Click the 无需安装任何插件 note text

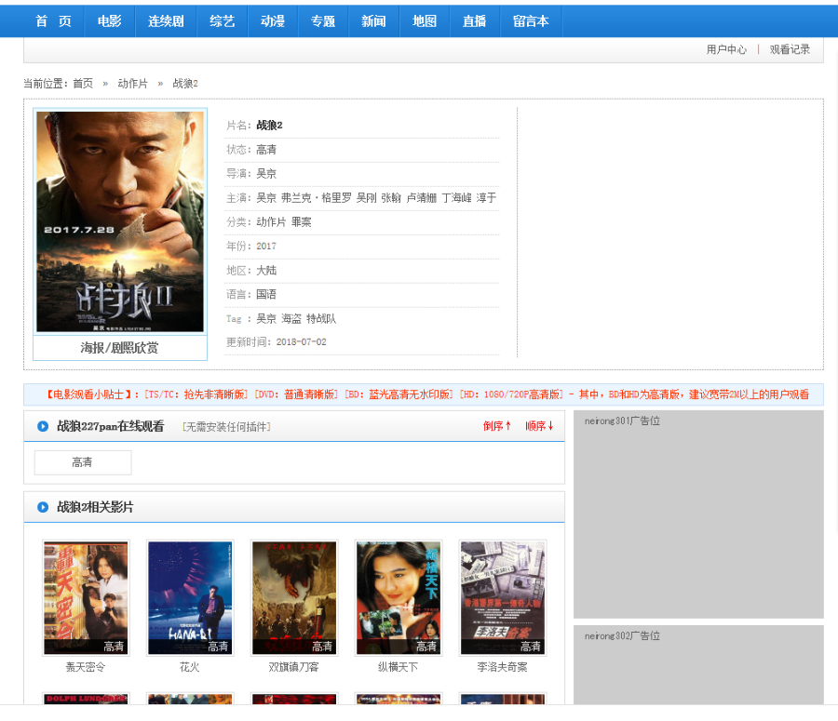[x=226, y=427]
